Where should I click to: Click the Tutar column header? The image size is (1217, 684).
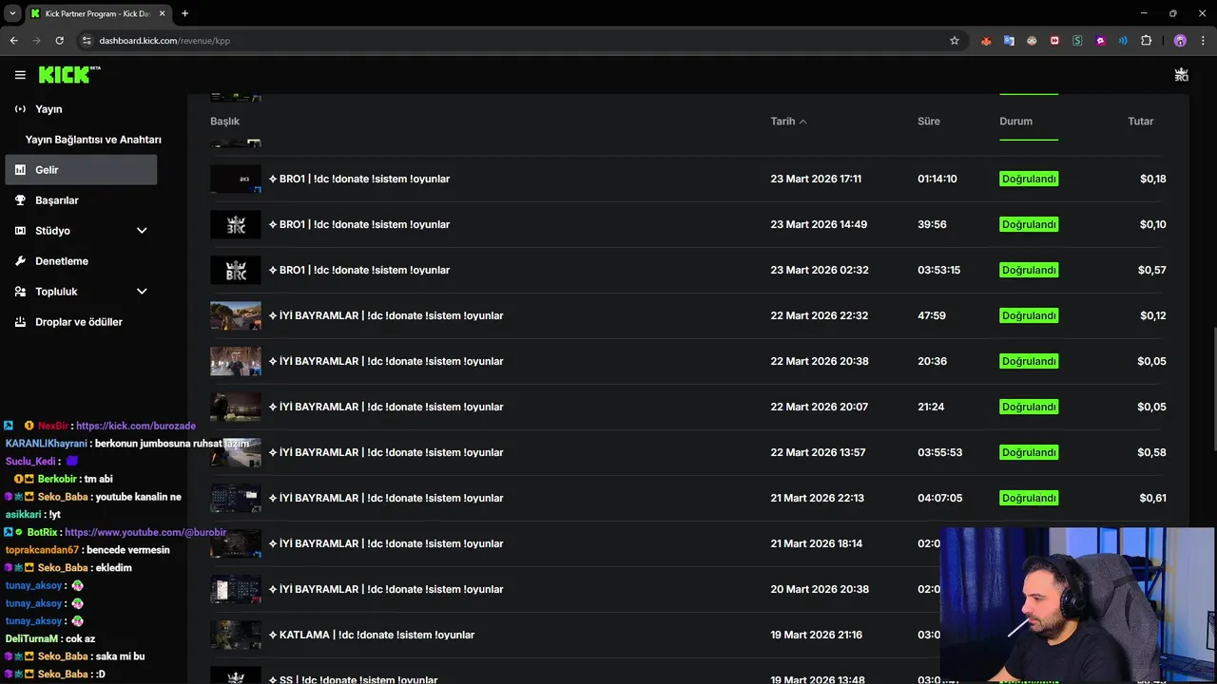[1140, 122]
